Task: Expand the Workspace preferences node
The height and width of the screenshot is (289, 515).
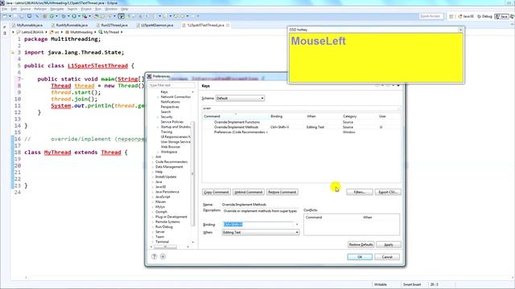Action: [158, 152]
